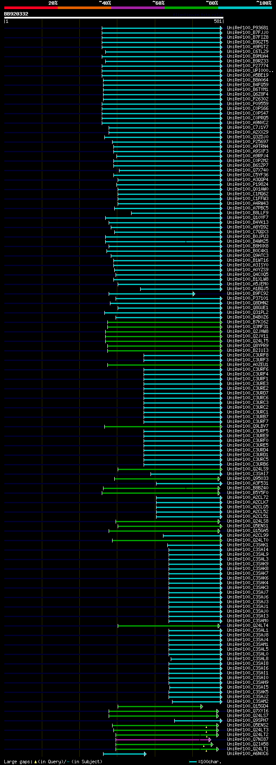Click the arrowhead at end of Q7NI87 bar

(210, 740)
